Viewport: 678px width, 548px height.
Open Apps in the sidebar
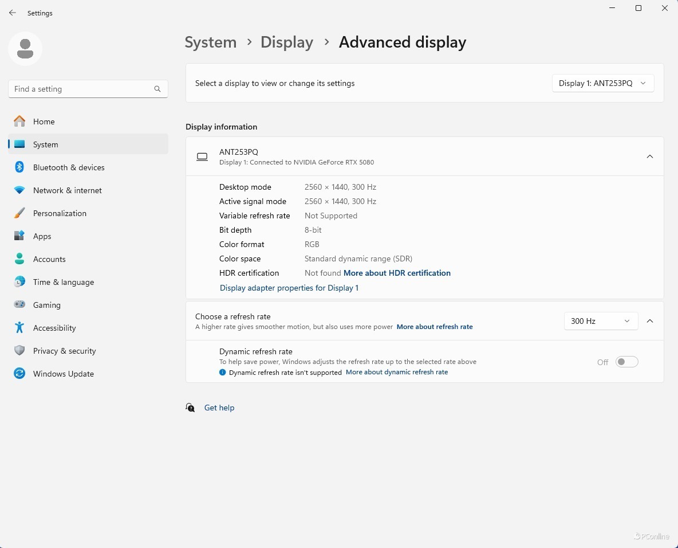[x=42, y=236]
